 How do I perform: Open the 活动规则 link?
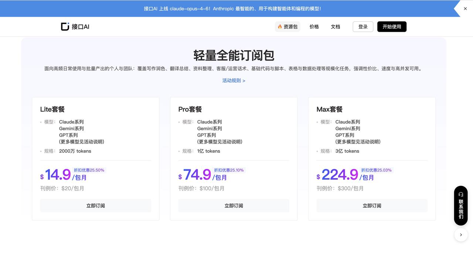tap(234, 80)
